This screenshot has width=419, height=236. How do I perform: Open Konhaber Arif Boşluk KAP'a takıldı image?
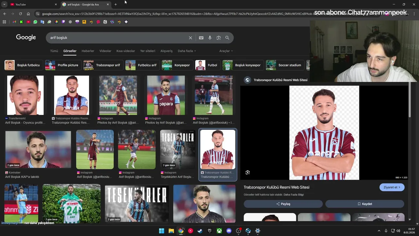pyautogui.click(x=38, y=150)
